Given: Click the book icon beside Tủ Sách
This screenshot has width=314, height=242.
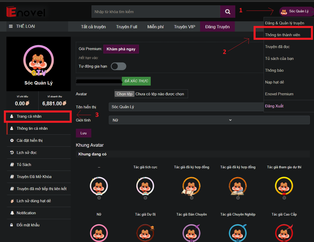Looking at the screenshot, I should click(x=12, y=165).
